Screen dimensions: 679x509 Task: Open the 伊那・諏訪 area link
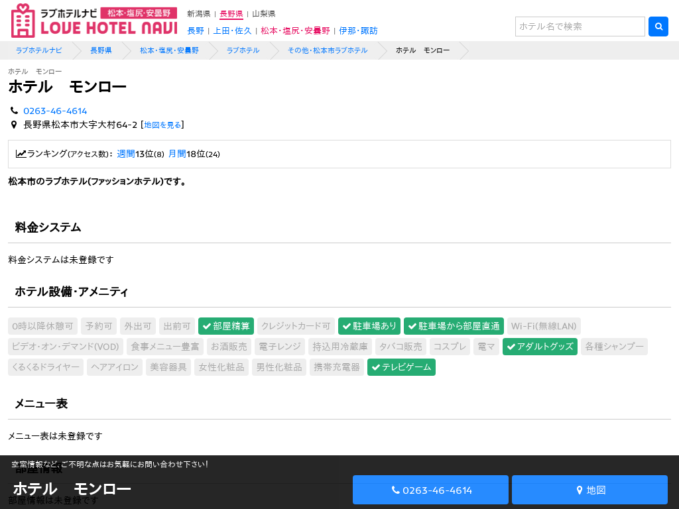click(x=358, y=30)
